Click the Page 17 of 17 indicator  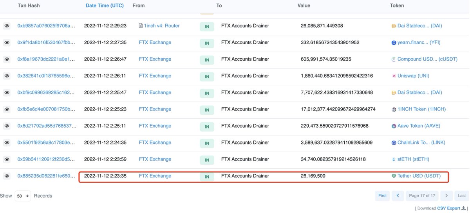click(x=422, y=195)
